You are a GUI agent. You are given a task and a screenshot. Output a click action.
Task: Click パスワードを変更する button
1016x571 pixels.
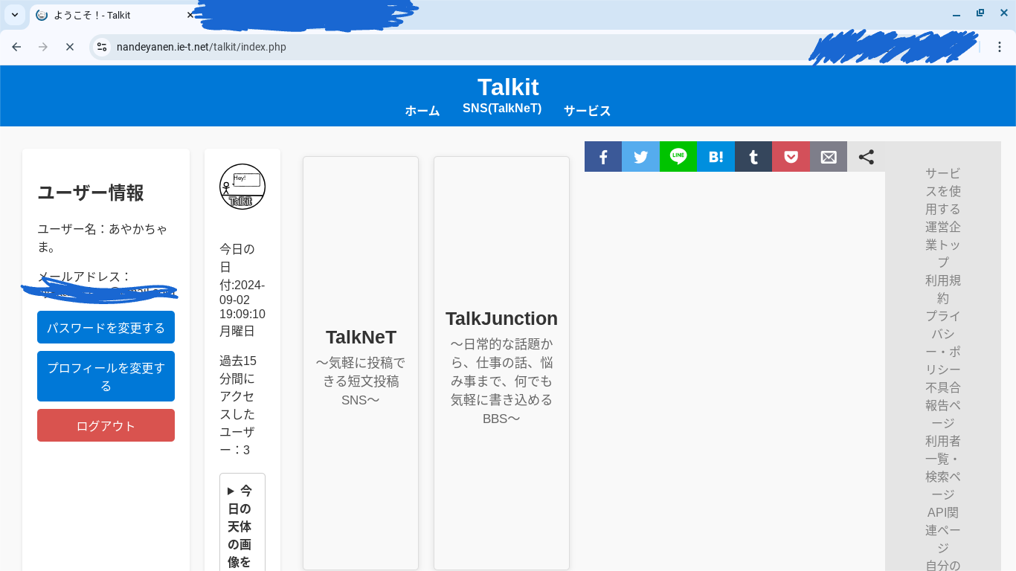pyautogui.click(x=106, y=327)
